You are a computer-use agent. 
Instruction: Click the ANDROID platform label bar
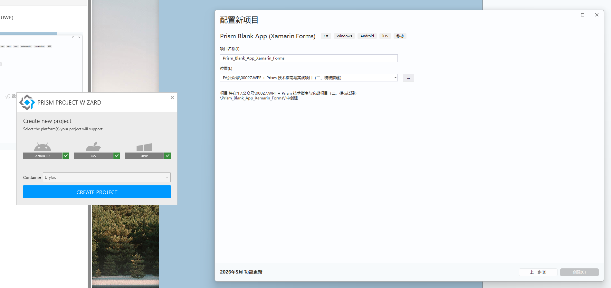pyautogui.click(x=43, y=156)
